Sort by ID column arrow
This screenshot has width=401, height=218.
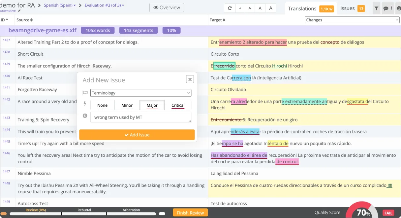7,20
